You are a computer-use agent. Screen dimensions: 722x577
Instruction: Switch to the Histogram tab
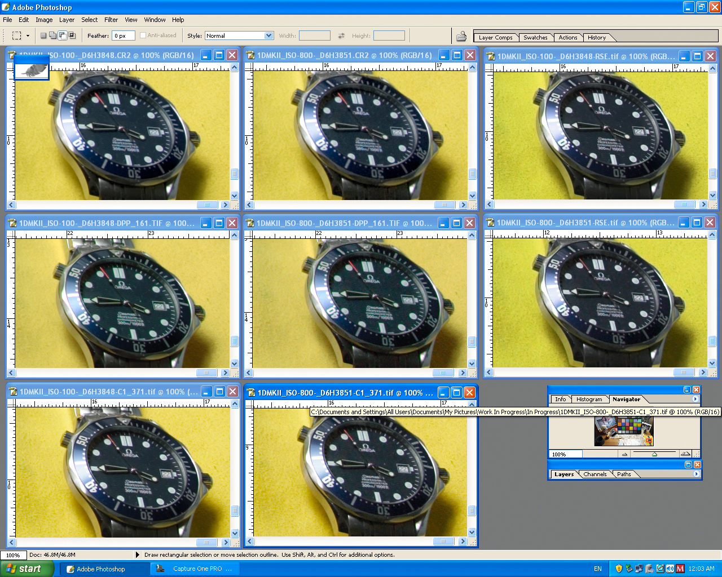click(x=589, y=399)
